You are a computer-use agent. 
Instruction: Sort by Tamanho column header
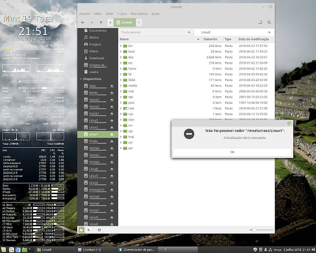tap(212, 39)
